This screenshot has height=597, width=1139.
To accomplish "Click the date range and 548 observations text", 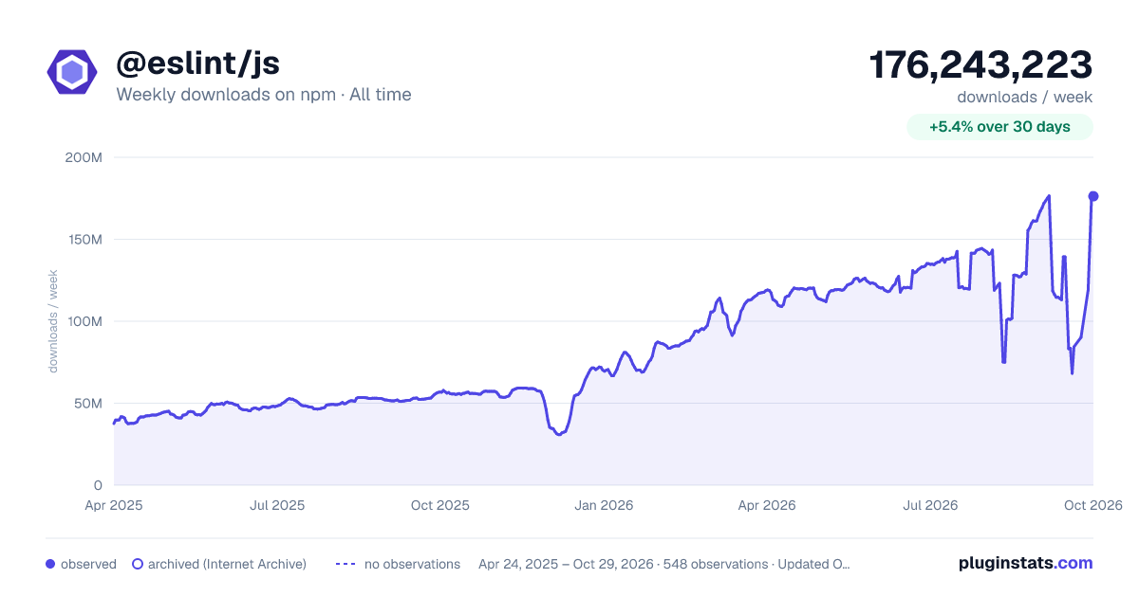I will pyautogui.click(x=664, y=564).
